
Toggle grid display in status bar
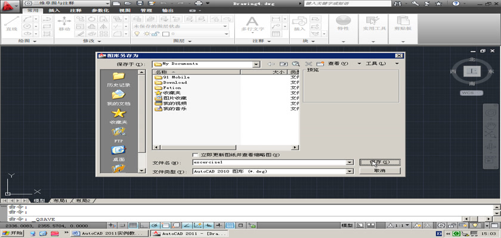(132, 226)
